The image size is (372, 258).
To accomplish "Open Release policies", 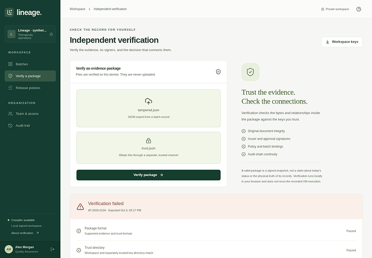I will (x=30, y=88).
